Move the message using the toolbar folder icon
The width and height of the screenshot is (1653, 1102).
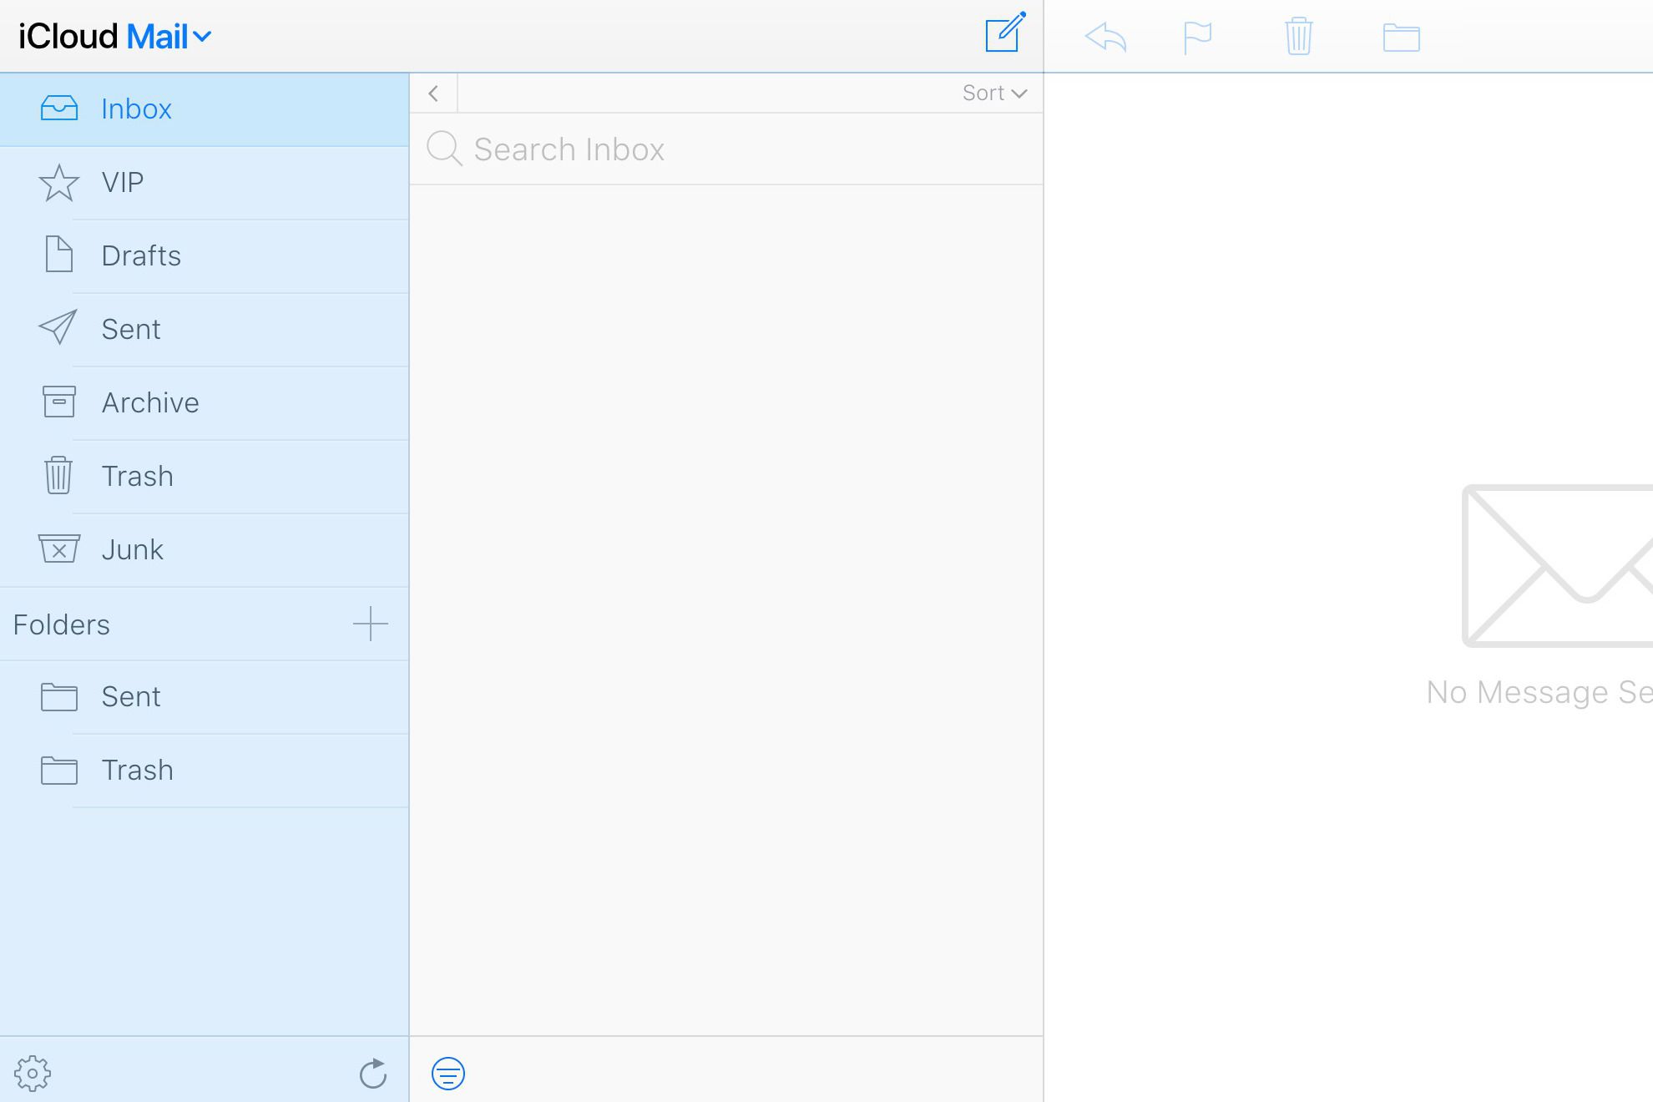pos(1401,38)
